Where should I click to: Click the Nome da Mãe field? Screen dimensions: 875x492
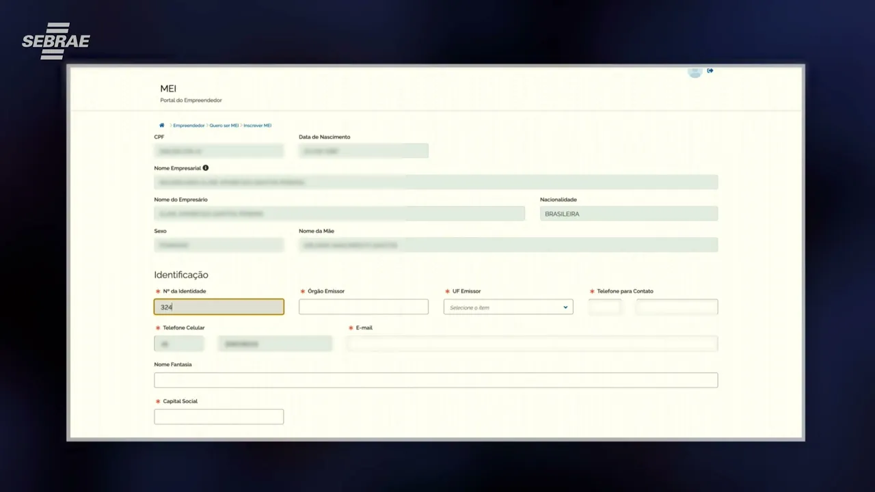point(509,245)
